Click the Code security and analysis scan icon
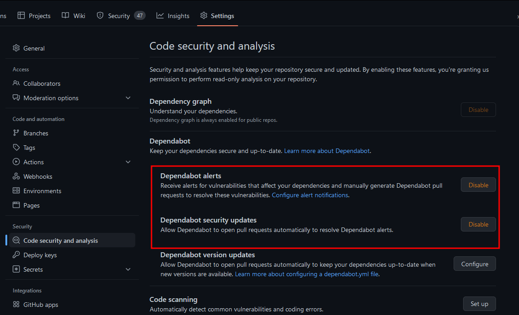 point(16,241)
